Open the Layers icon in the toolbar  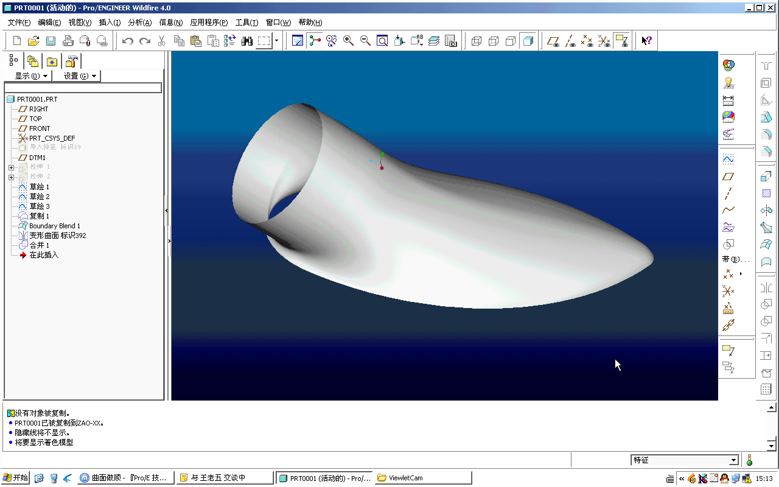433,41
